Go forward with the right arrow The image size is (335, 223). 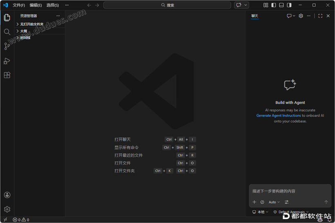pyautogui.click(x=97, y=5)
